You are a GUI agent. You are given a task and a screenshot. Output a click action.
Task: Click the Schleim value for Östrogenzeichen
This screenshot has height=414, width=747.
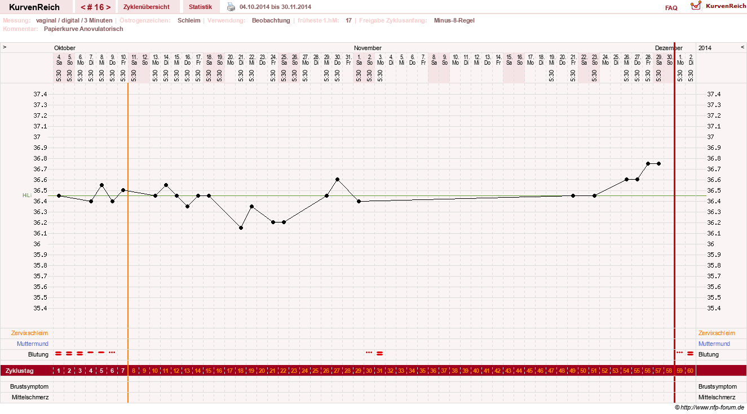(x=189, y=20)
